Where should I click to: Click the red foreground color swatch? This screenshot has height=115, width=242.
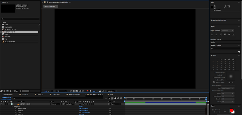231,110
